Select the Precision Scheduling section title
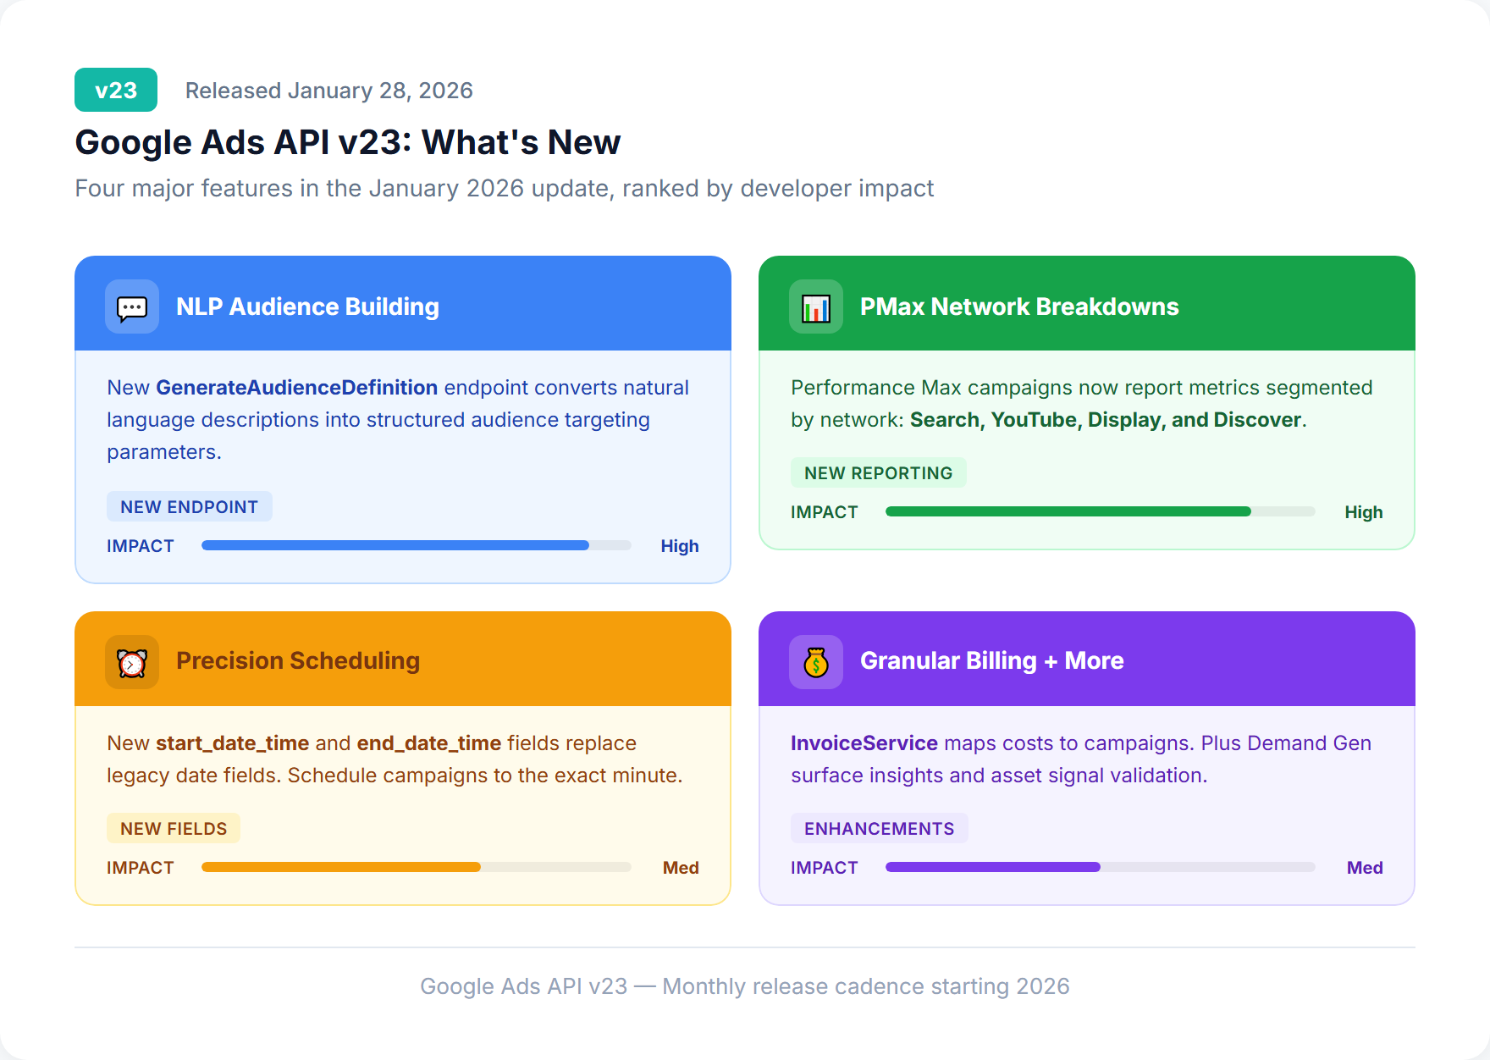 [x=298, y=661]
